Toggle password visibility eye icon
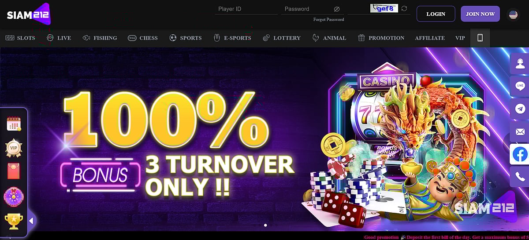This screenshot has width=529, height=240. tap(337, 9)
